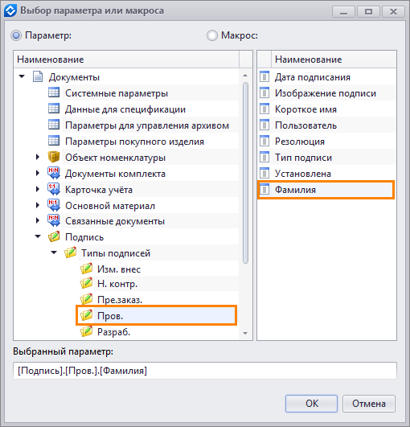The image size is (410, 427).
Task: Click the Документы комплекта N:N link icon
Action: (54, 173)
